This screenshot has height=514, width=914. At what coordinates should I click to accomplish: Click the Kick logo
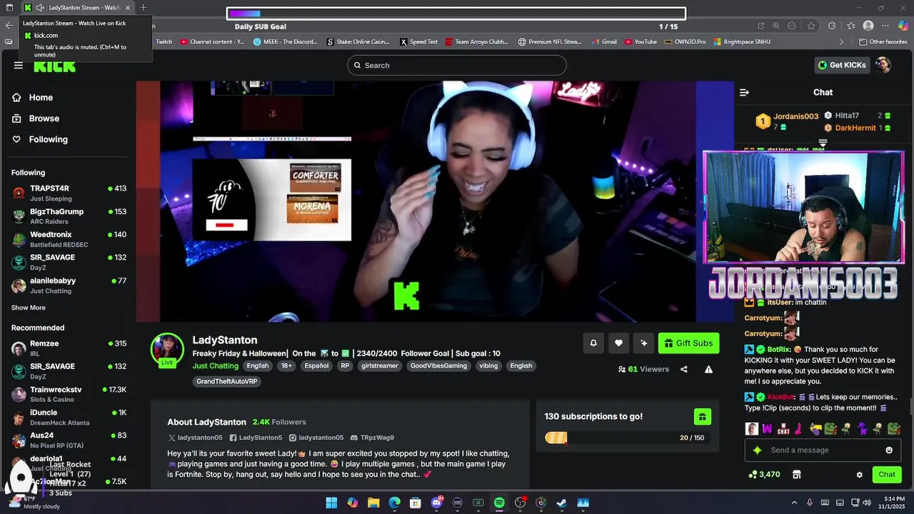54,67
